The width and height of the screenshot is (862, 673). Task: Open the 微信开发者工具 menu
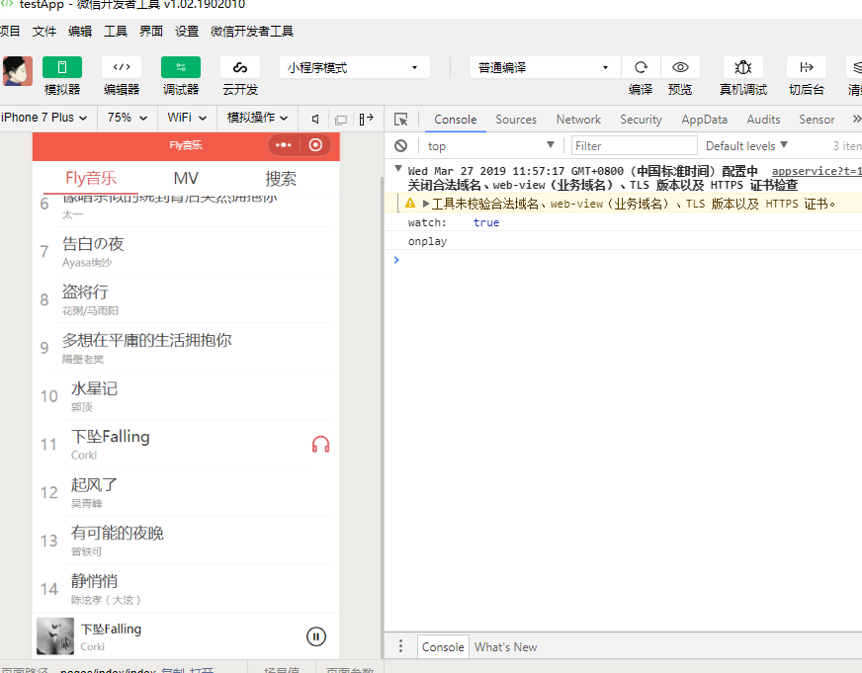tap(252, 32)
